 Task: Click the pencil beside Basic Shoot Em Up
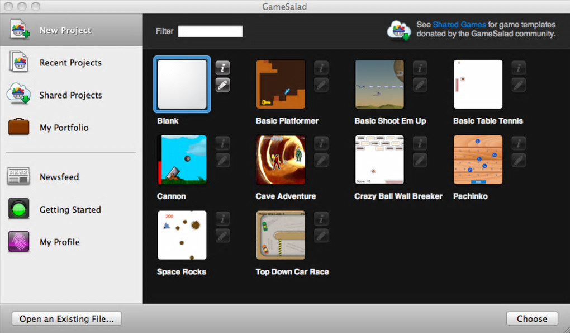click(420, 85)
